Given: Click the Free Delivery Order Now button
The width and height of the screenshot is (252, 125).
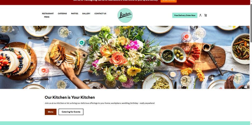Looking at the screenshot, I should coord(185,15).
